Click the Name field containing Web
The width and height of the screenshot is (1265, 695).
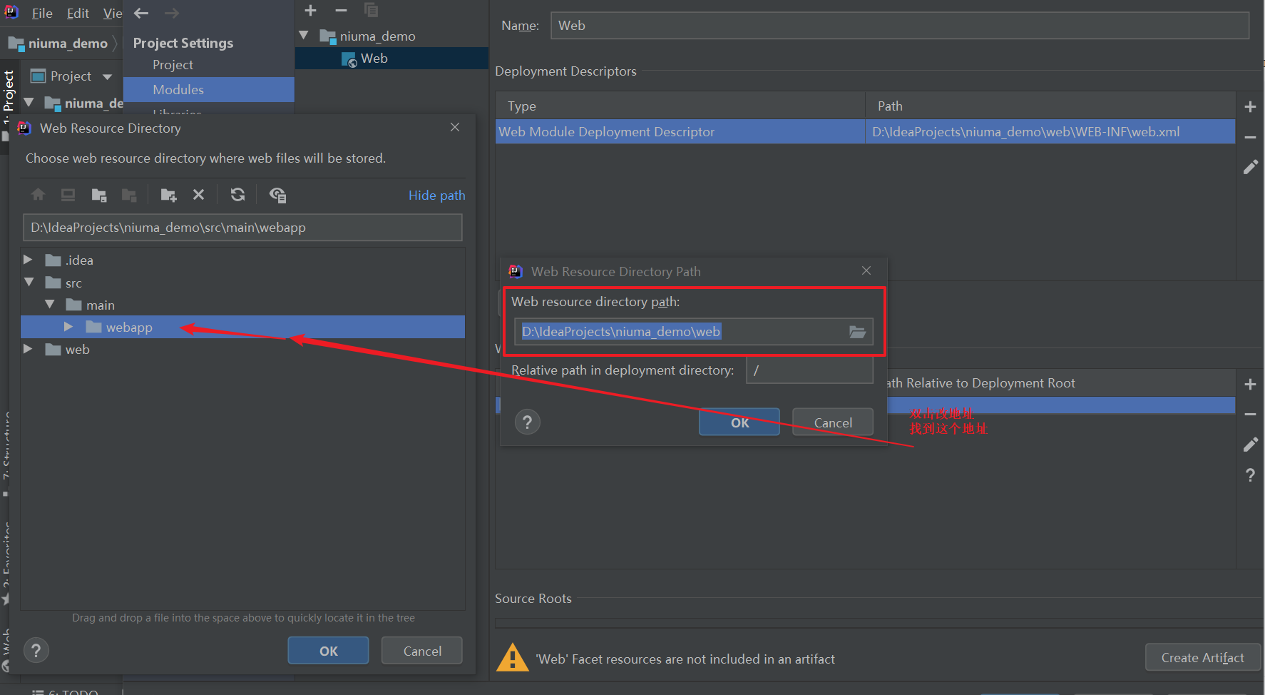[x=900, y=26]
